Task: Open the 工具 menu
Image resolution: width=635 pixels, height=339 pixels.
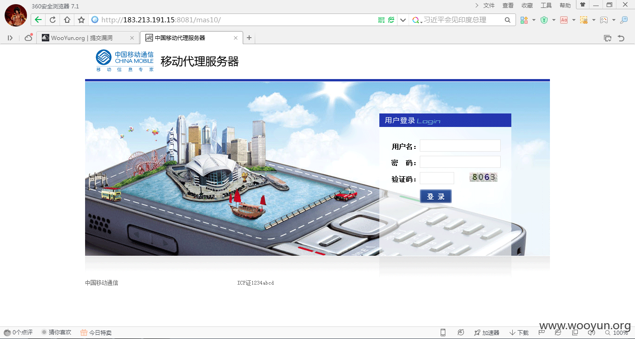Action: (546, 6)
